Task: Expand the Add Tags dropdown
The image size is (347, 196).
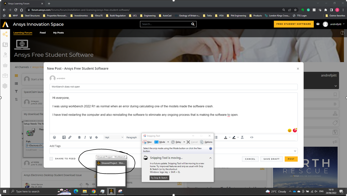Action: 295,151
